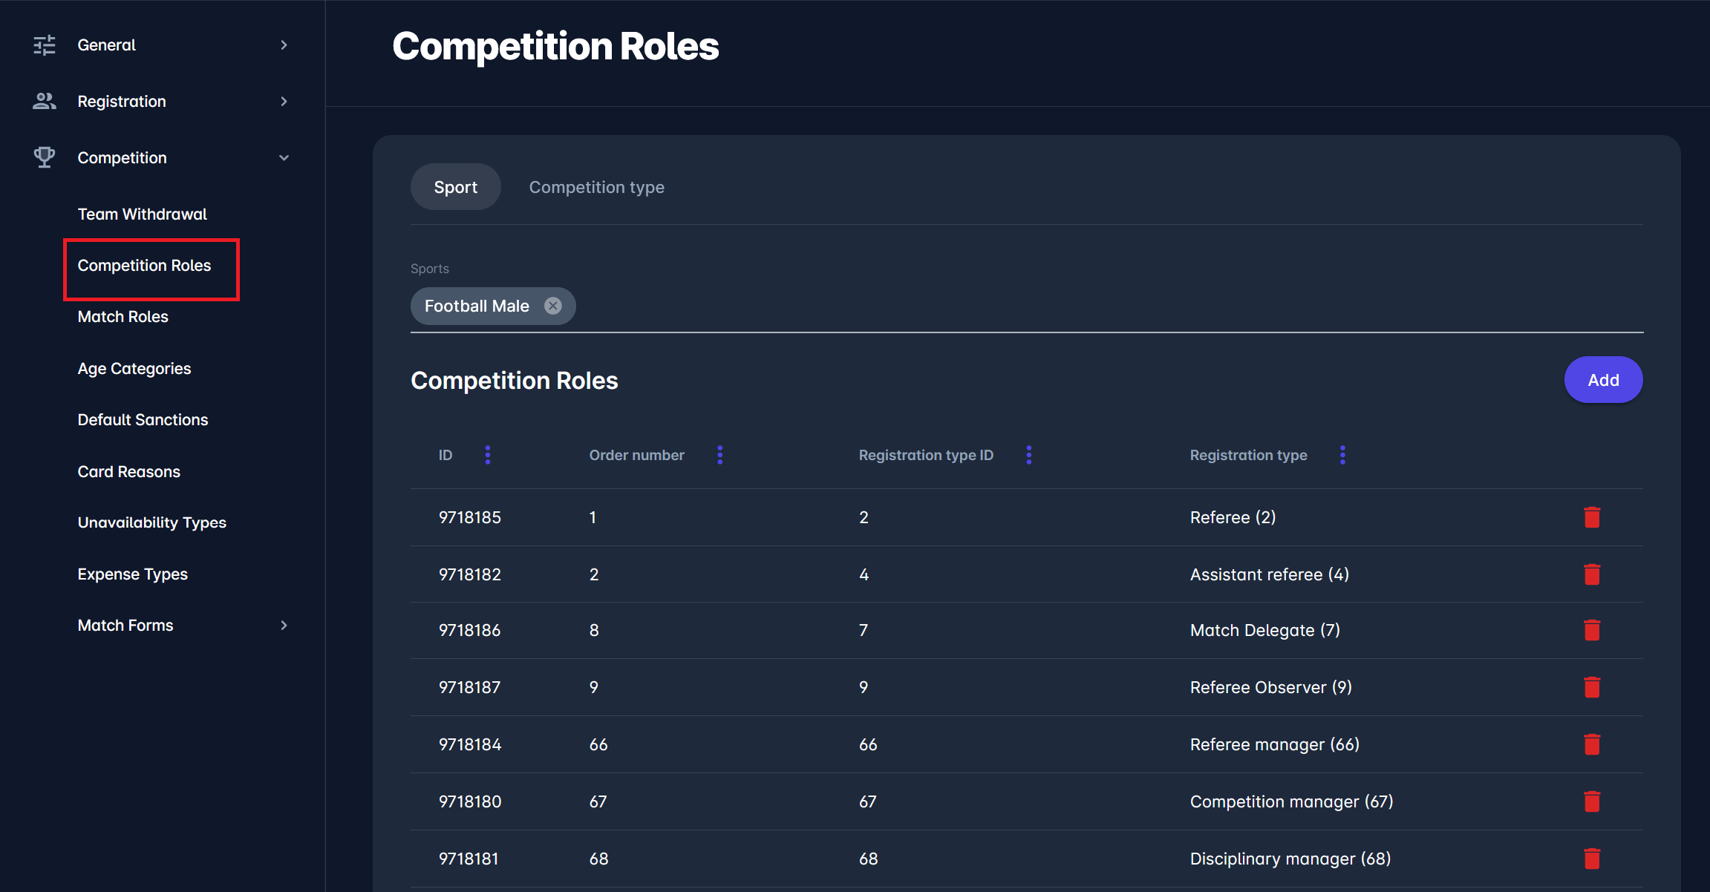This screenshot has width=1710, height=892.
Task: Open the Age Categories page
Action: click(x=134, y=369)
